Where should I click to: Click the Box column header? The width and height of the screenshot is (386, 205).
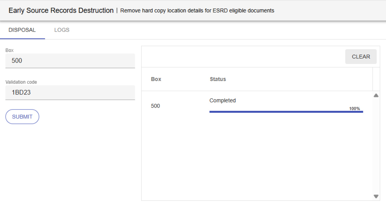(x=156, y=79)
